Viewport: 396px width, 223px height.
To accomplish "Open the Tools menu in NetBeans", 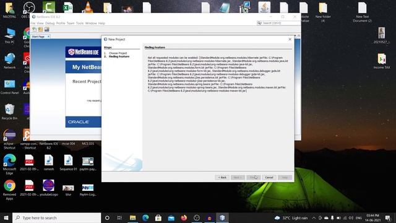I will click(x=80, y=23).
